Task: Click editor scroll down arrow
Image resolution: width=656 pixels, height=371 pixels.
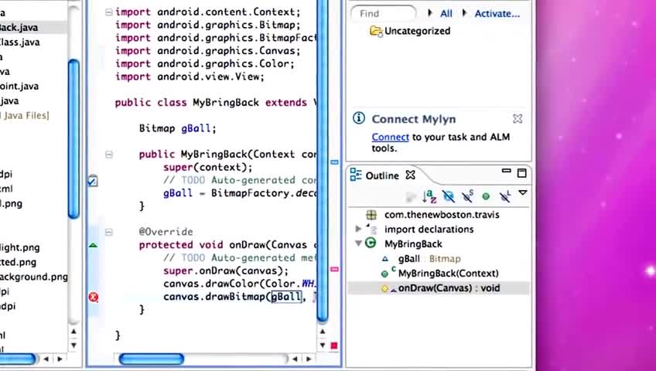Action: 323,345
